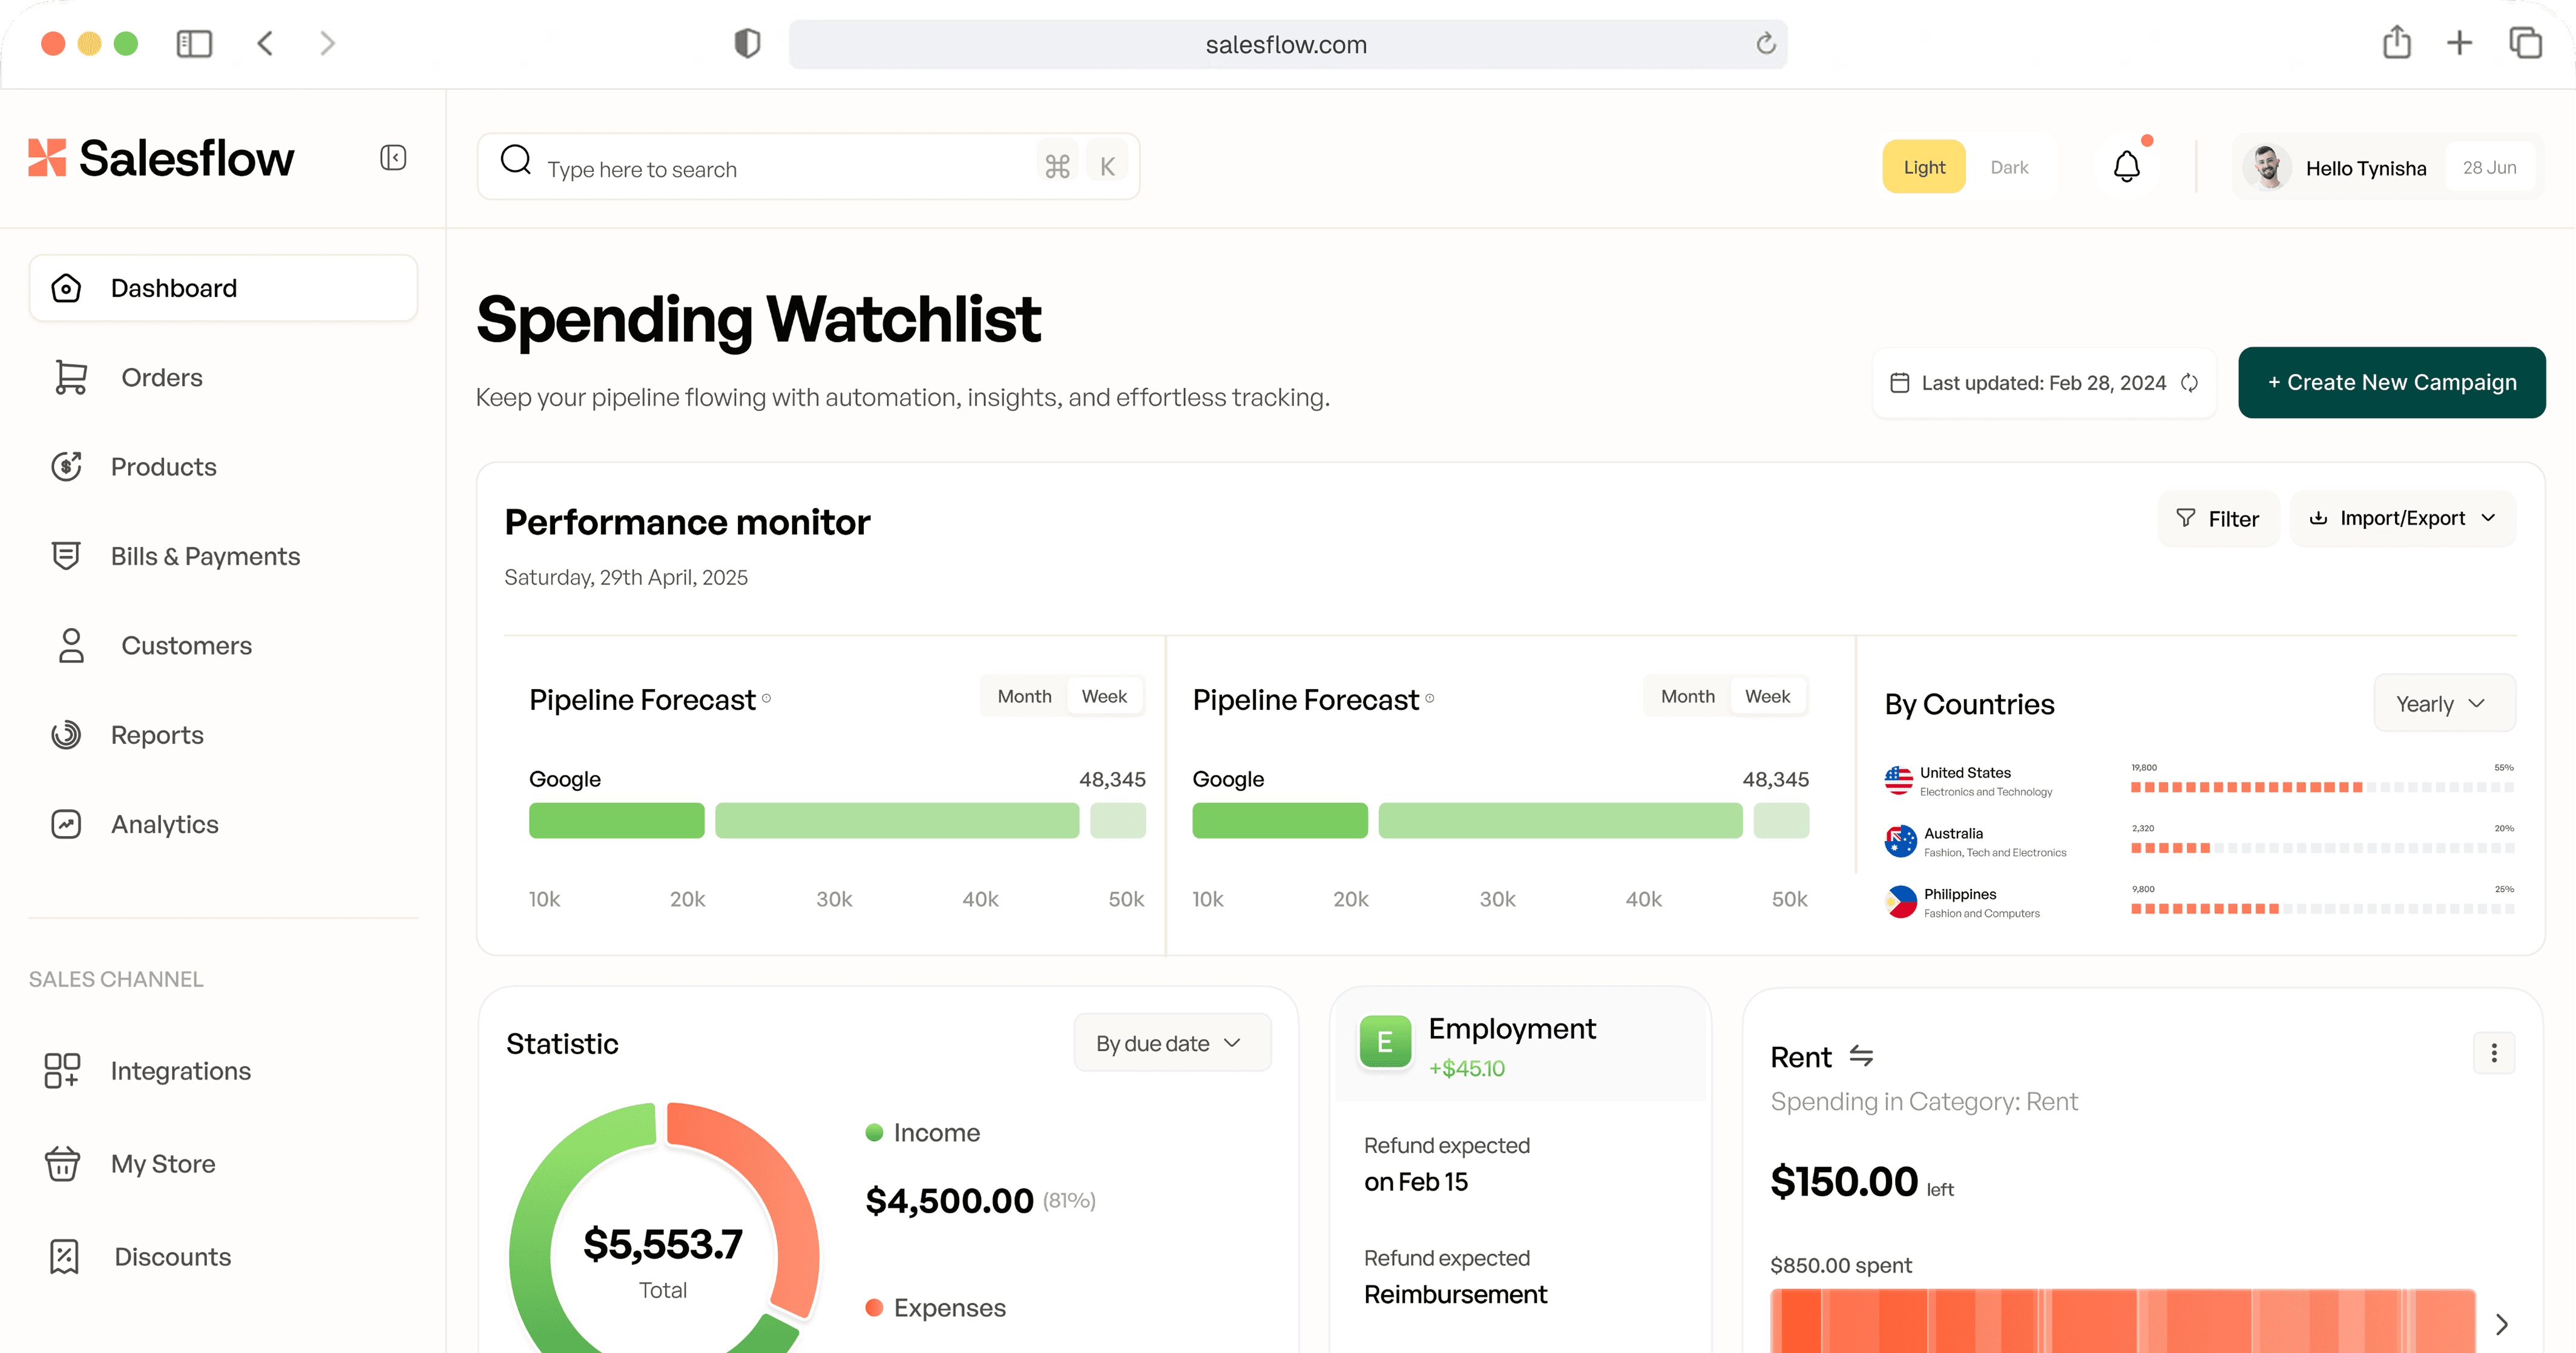Click the refresh icon beside Last updated
This screenshot has height=1353, width=2576.
2189,383
